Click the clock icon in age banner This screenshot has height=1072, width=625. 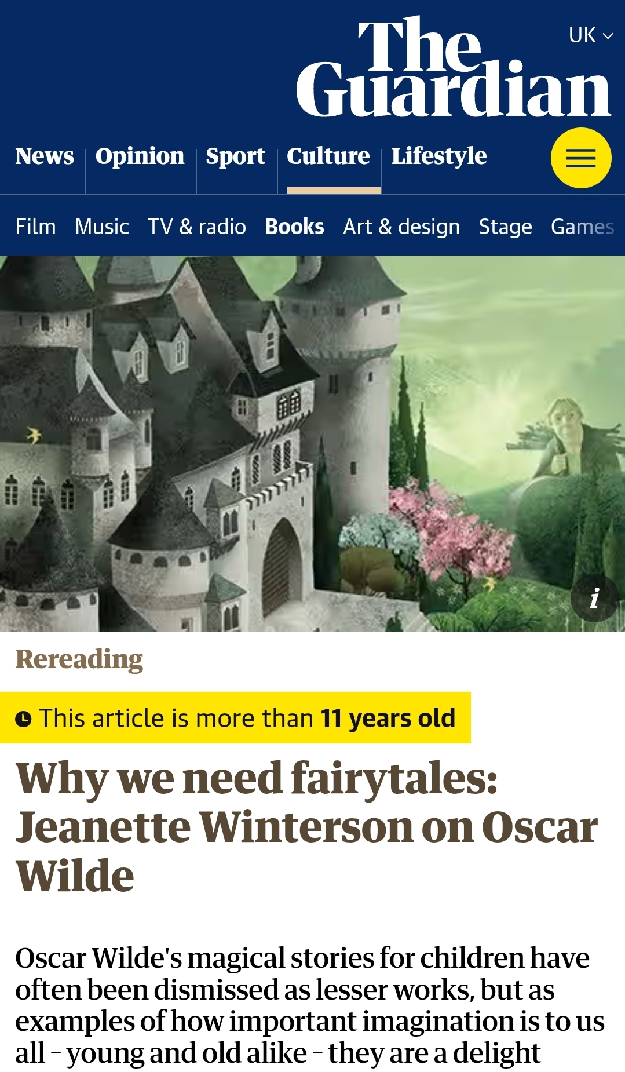[x=23, y=719]
